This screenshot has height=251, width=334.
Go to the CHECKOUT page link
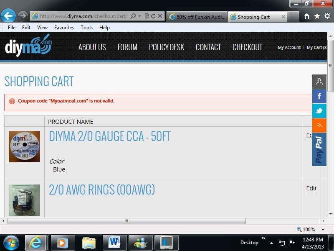(x=247, y=47)
